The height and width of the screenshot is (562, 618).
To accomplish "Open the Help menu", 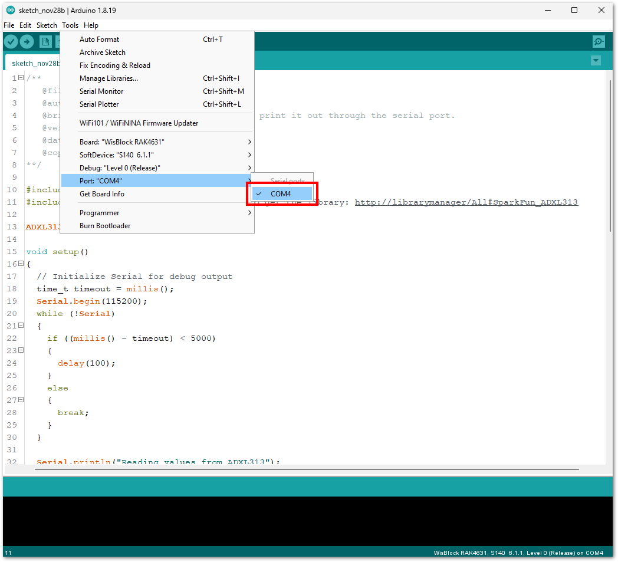I will point(91,25).
